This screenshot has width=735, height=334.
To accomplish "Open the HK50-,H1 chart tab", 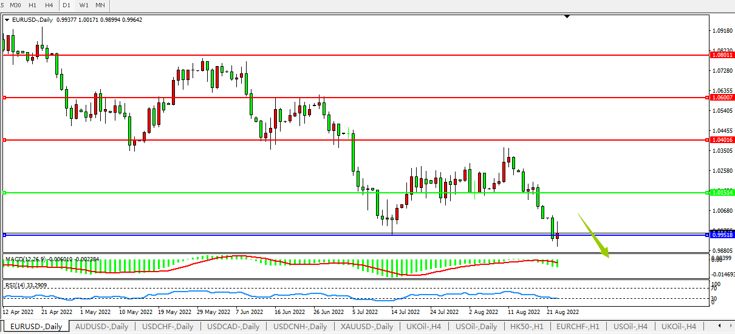I will click(525, 327).
